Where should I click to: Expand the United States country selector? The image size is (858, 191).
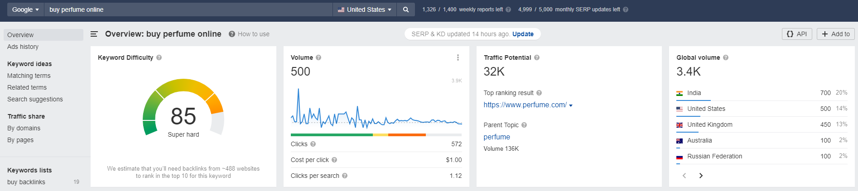point(365,10)
